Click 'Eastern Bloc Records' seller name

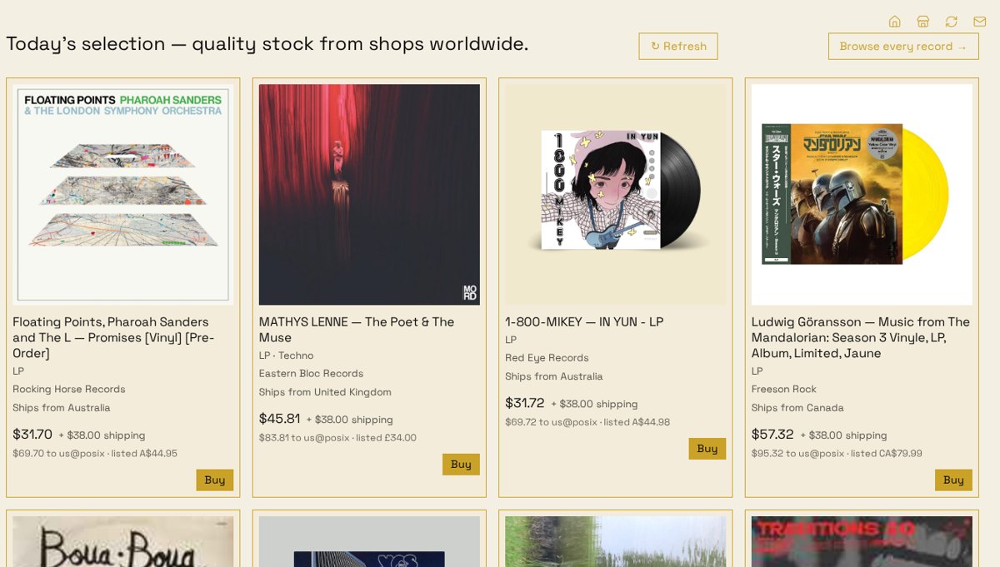click(x=311, y=374)
